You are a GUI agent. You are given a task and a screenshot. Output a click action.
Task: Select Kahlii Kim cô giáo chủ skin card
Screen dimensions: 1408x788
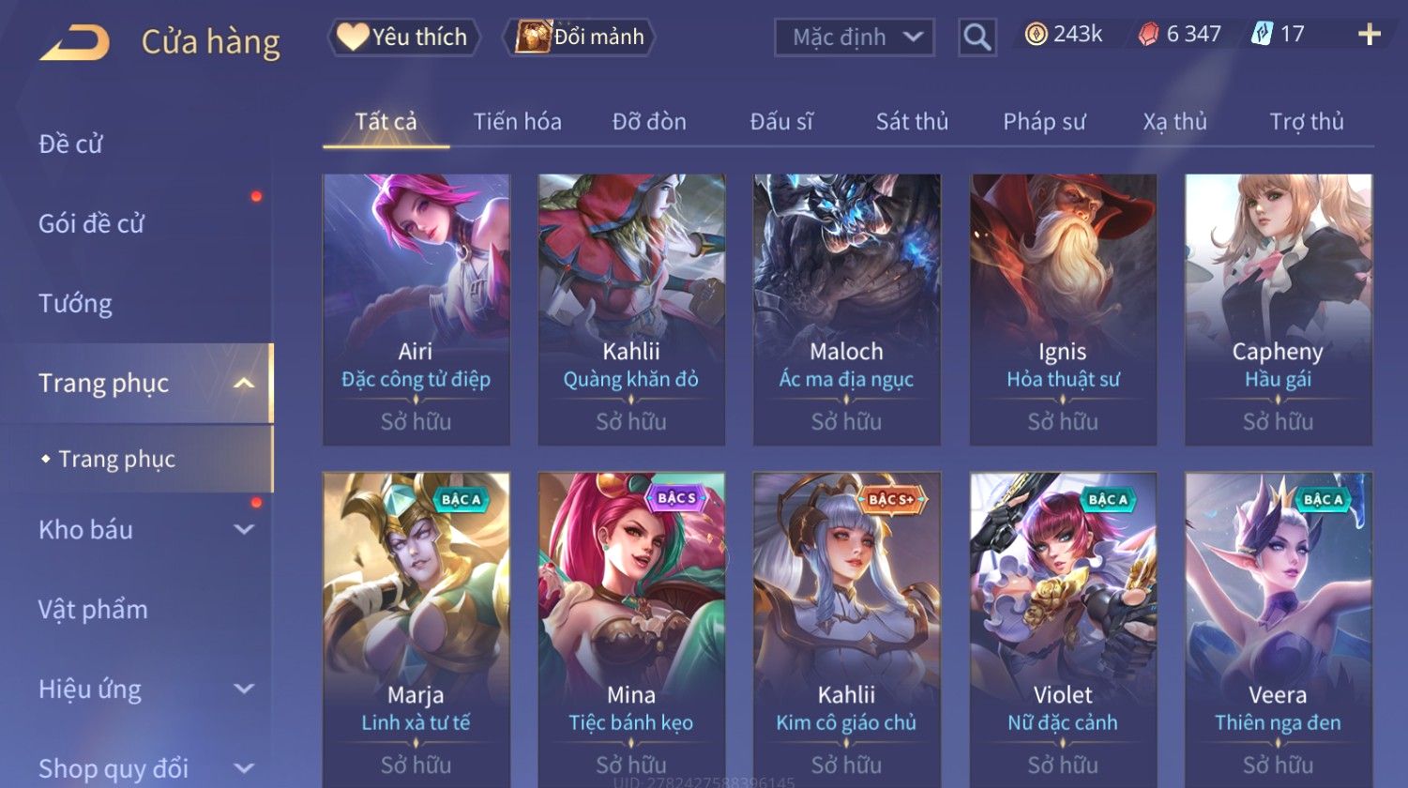tap(846, 629)
